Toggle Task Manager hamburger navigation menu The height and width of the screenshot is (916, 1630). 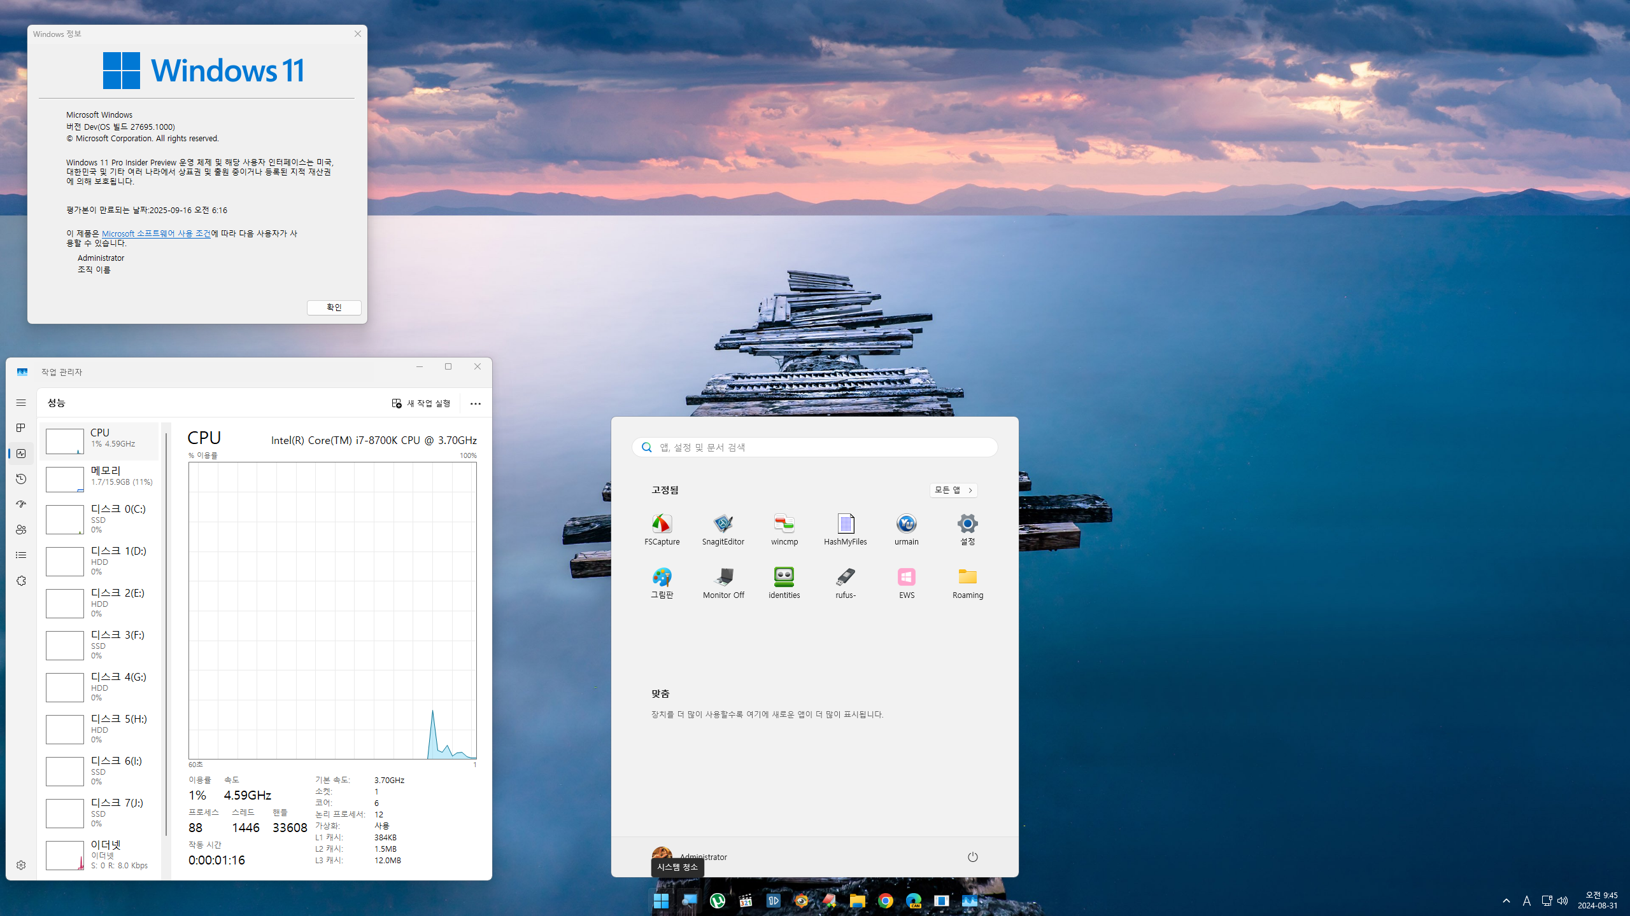click(x=21, y=403)
